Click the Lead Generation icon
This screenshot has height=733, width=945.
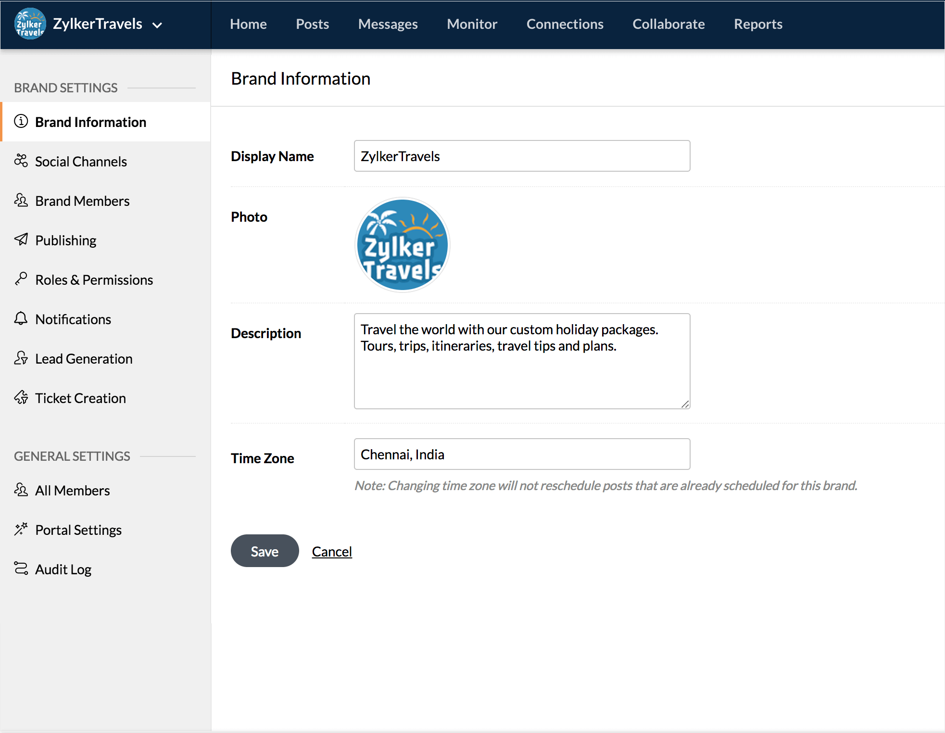[x=21, y=358]
